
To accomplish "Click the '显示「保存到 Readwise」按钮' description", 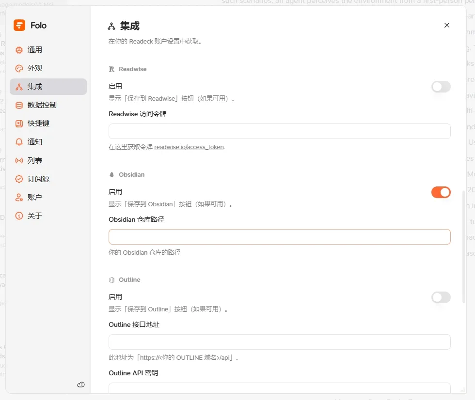I will (x=172, y=99).
